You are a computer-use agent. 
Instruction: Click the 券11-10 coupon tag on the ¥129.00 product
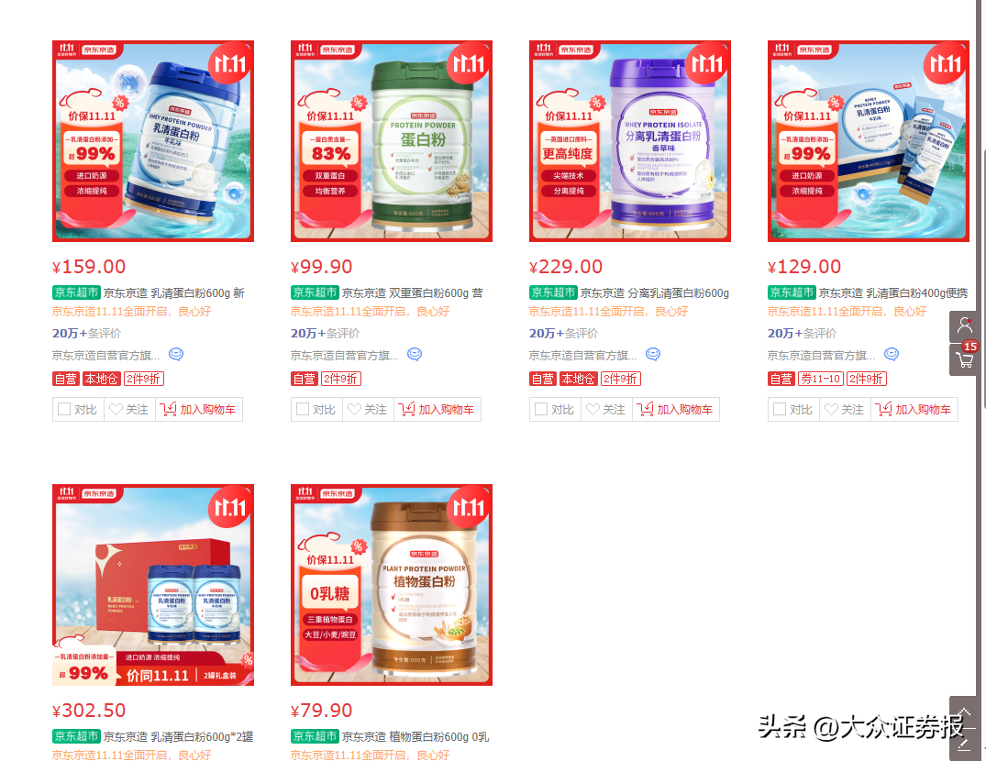coord(821,379)
